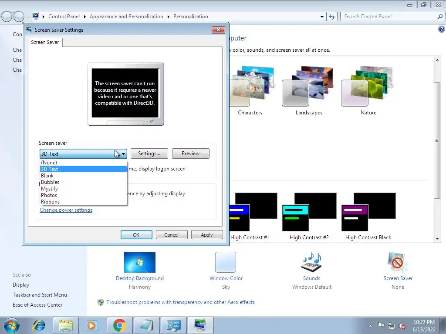The height and width of the screenshot is (334, 446).
Task: Click Appearance and Personalization breadcrumb
Action: 127,17
